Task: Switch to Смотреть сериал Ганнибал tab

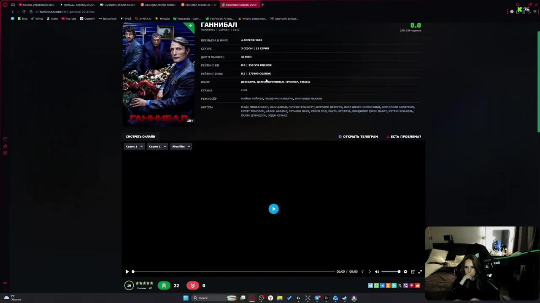Action: click(118, 5)
